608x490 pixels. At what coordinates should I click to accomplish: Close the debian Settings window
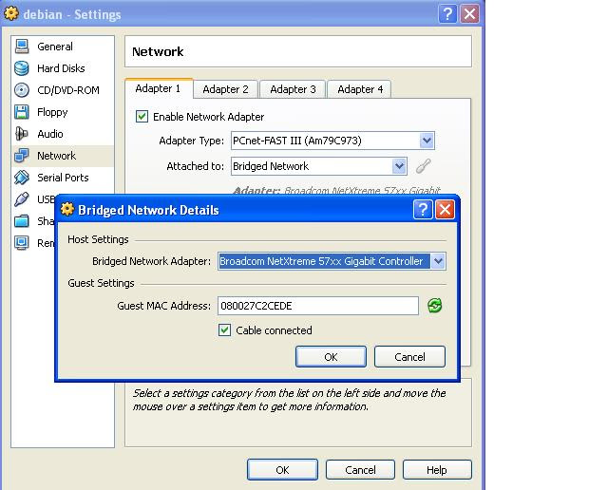pos(469,14)
